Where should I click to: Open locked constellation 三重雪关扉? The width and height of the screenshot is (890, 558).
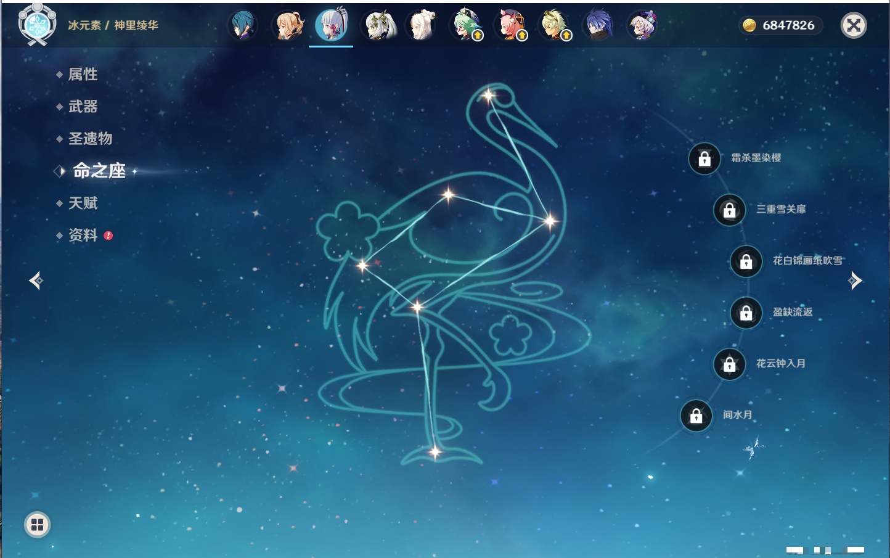point(729,210)
